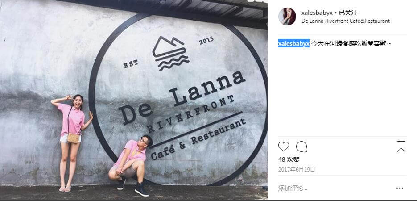The height and width of the screenshot is (201, 417).
Task: Save the post with the bookmark icon
Action: [401, 147]
